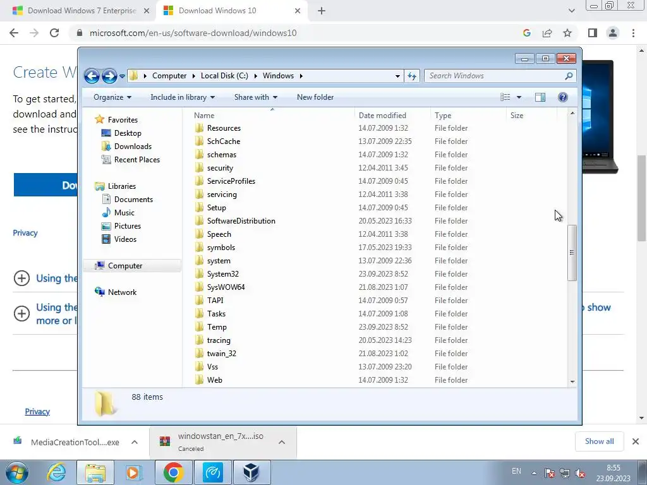Launch Internet Explorer from taskbar
Image resolution: width=647 pixels, height=485 pixels.
(56, 472)
